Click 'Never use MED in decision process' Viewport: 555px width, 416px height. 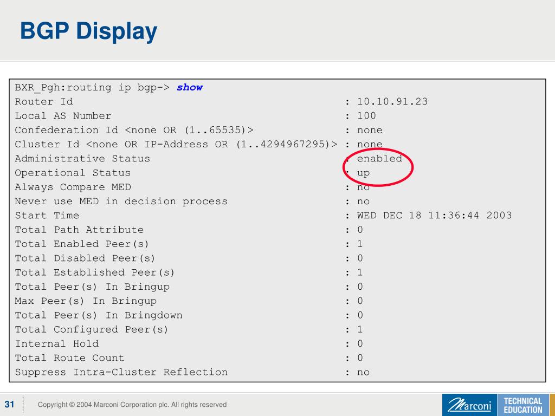click(121, 201)
